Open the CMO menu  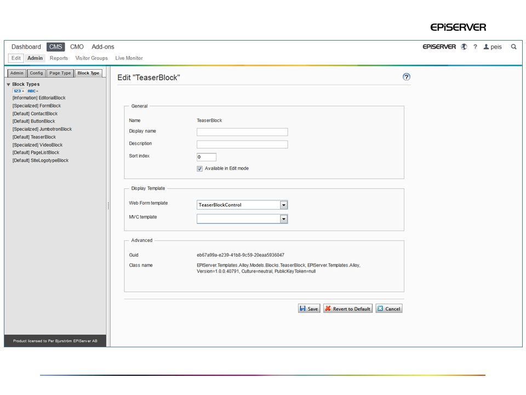click(77, 47)
